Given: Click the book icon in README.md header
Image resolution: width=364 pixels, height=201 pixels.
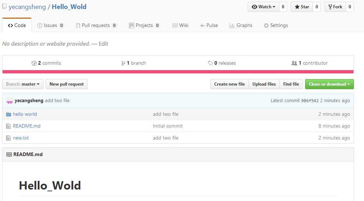Looking at the screenshot, I should 9,155.
